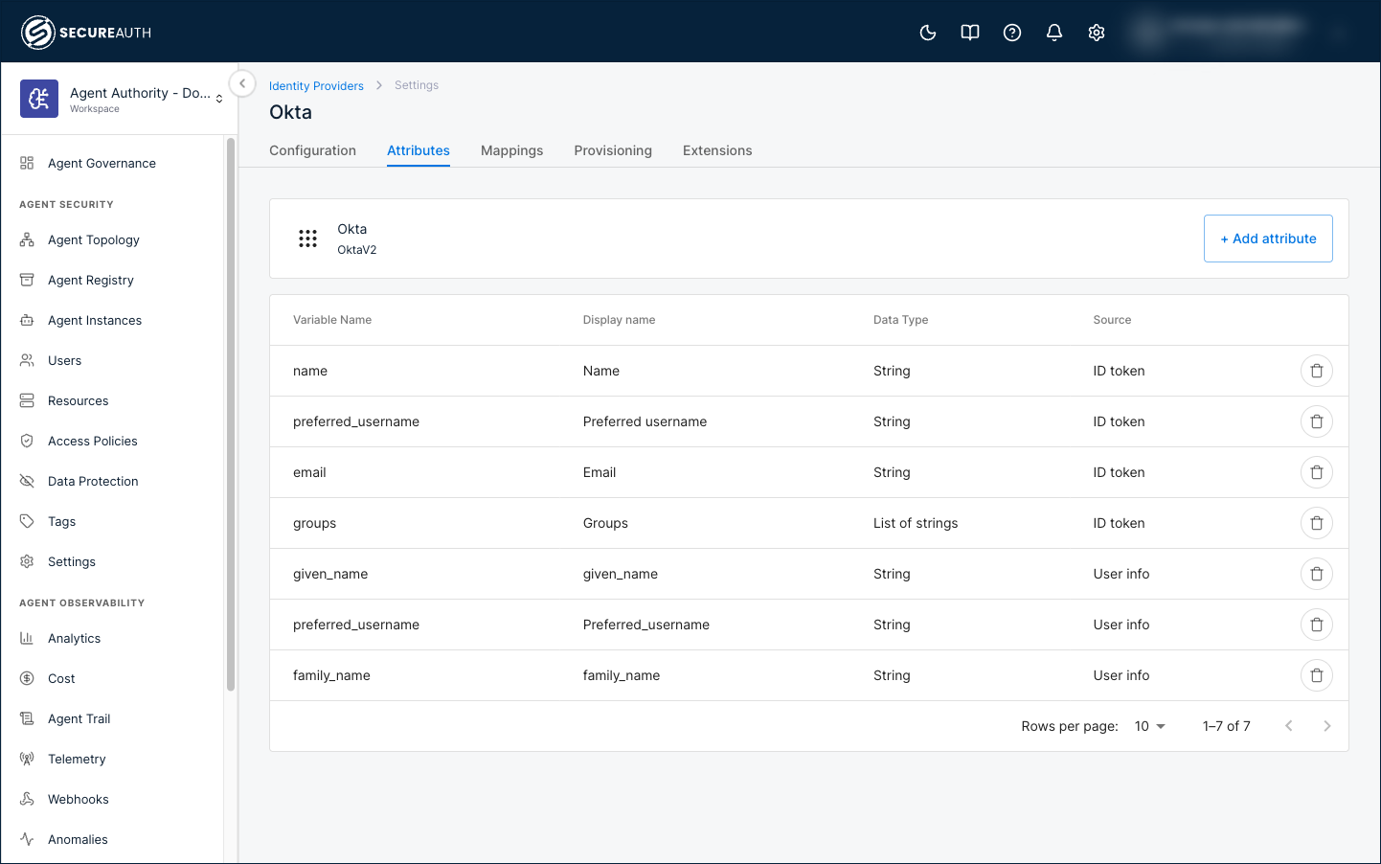Delete the given_name attribute
The height and width of the screenshot is (864, 1381).
1317,574
